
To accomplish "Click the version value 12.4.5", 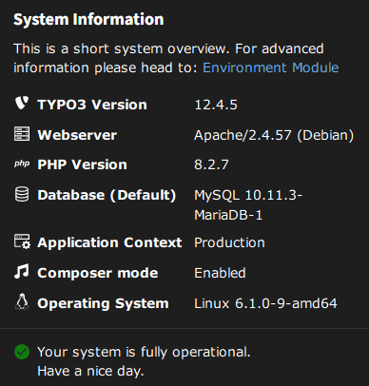I will [216, 105].
